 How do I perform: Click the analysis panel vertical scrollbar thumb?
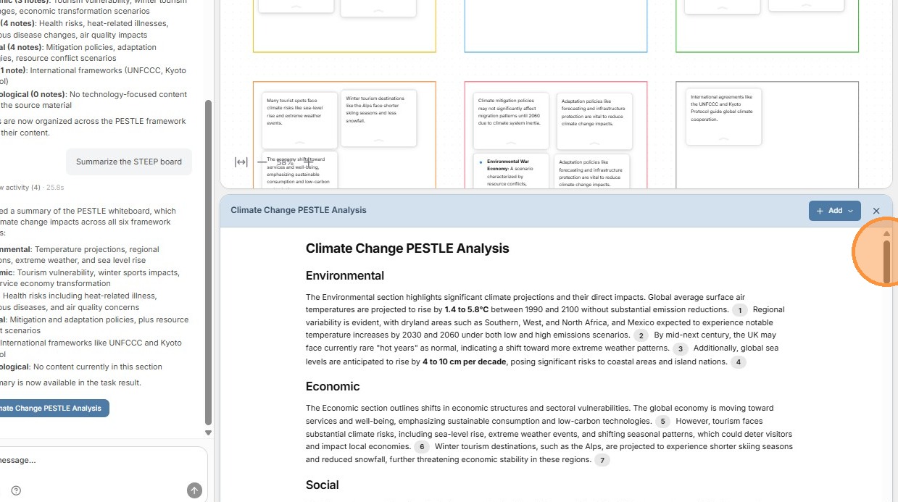(x=886, y=261)
